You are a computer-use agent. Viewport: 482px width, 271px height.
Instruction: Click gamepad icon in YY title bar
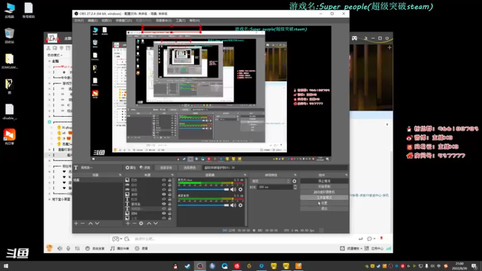pyautogui.click(x=354, y=38)
